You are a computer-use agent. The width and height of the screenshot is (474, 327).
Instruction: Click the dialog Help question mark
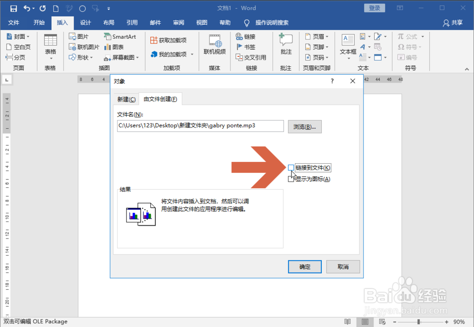332,81
